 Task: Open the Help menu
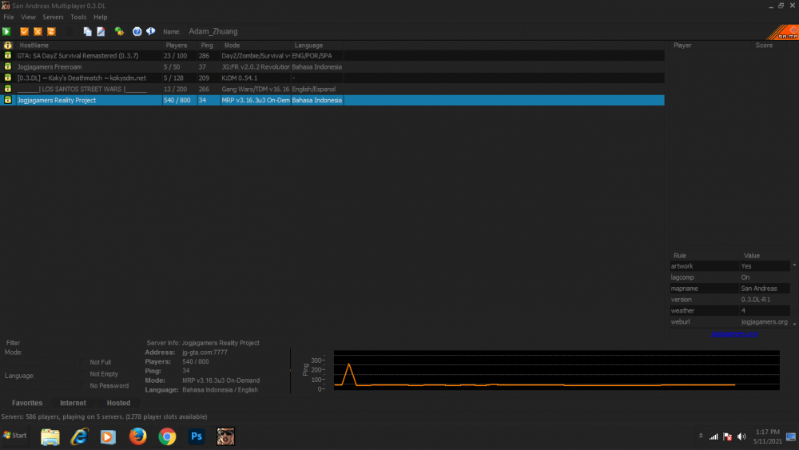pos(101,18)
